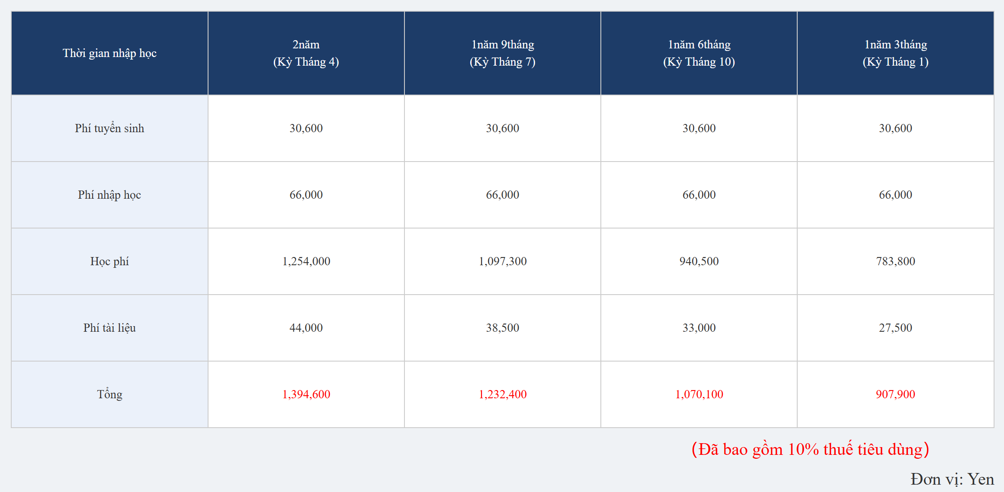1004x492 pixels.
Task: Select the 783,800 tuition cell
Action: 895,261
